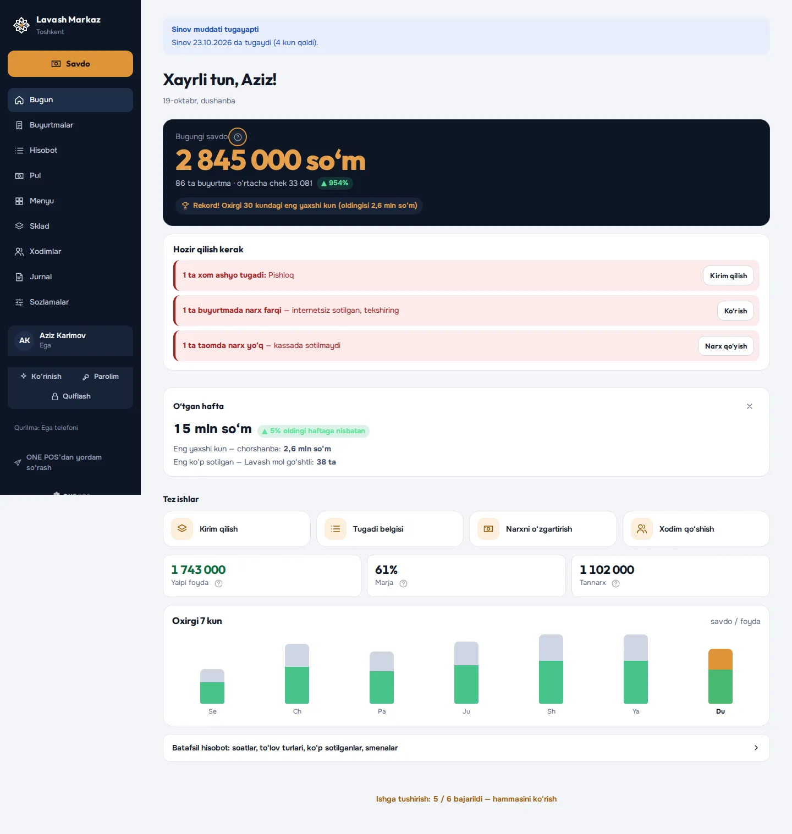Open the Xodim qo'shish quick action
Screen dimensions: 792x834
[696, 529]
